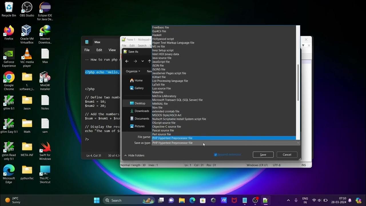Open File menu in Max Notepad window

tap(87, 50)
